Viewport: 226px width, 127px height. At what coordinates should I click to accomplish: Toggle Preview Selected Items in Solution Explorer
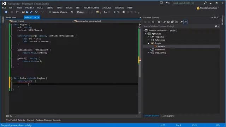tap(185, 22)
